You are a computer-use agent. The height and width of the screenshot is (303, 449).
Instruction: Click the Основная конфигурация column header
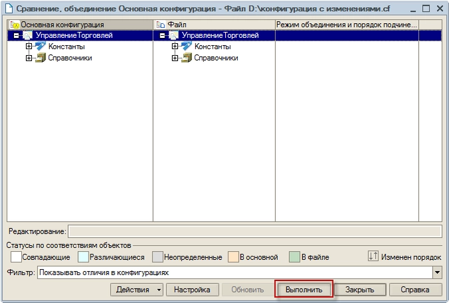(80, 25)
